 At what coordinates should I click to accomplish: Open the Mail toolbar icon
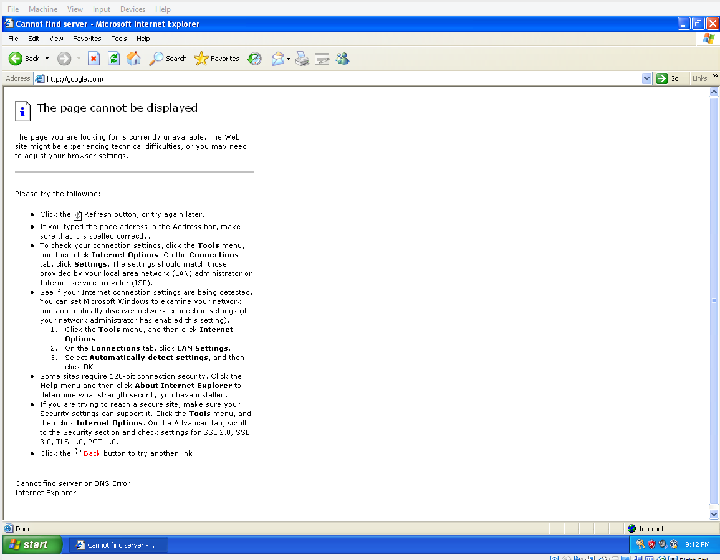278,59
